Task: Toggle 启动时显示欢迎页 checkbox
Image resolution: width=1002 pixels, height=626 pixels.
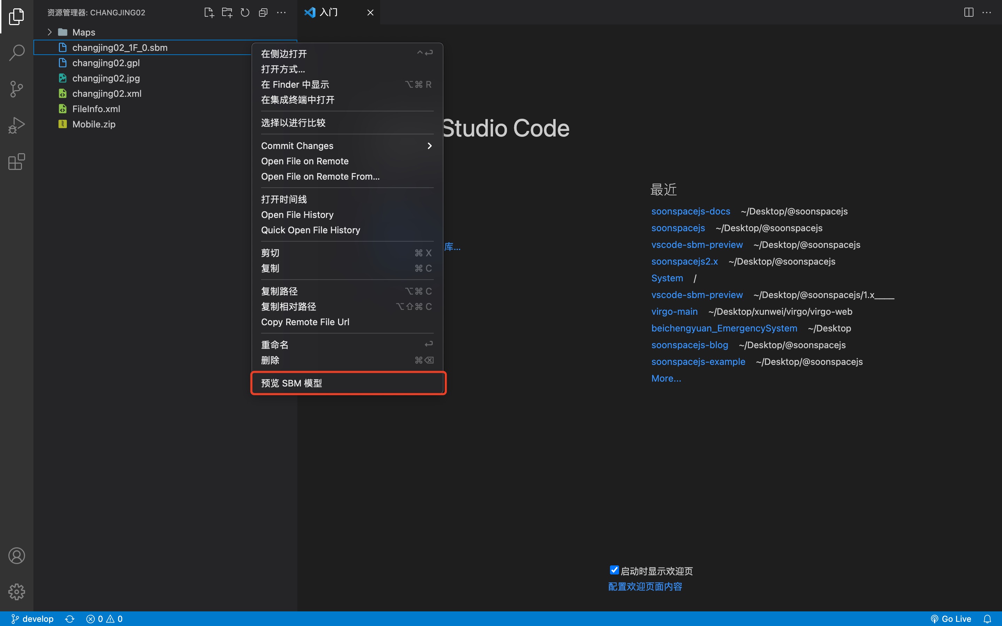Action: (x=614, y=570)
